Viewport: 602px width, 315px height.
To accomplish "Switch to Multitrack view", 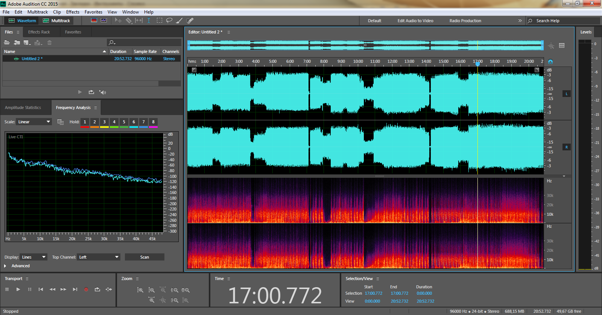I will coord(57,21).
